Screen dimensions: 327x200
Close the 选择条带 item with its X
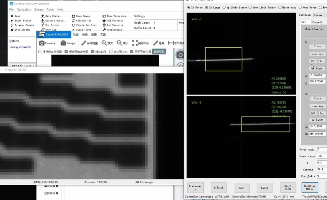pos(57,193)
